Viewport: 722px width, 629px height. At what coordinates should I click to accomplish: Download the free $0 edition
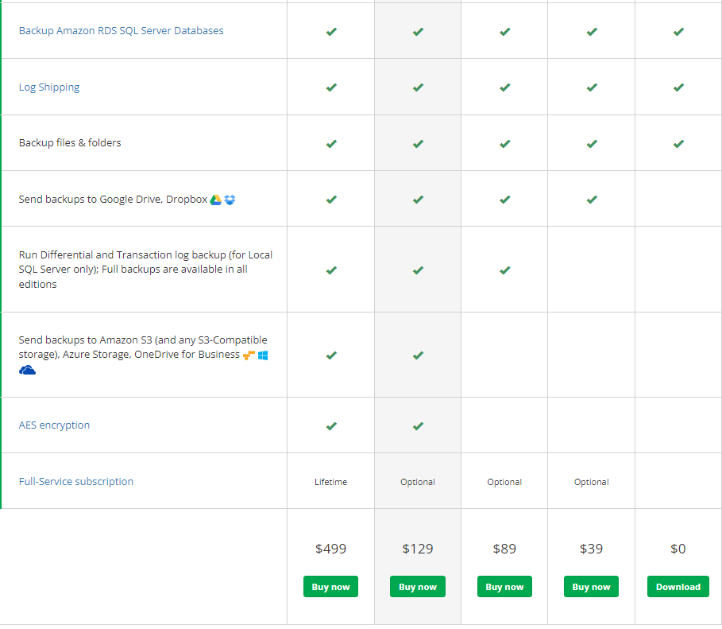click(678, 587)
